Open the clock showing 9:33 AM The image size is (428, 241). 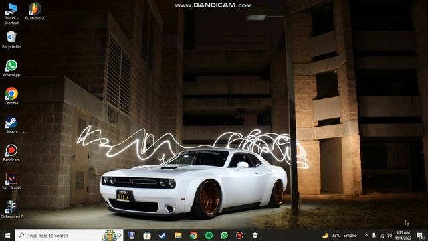point(403,235)
